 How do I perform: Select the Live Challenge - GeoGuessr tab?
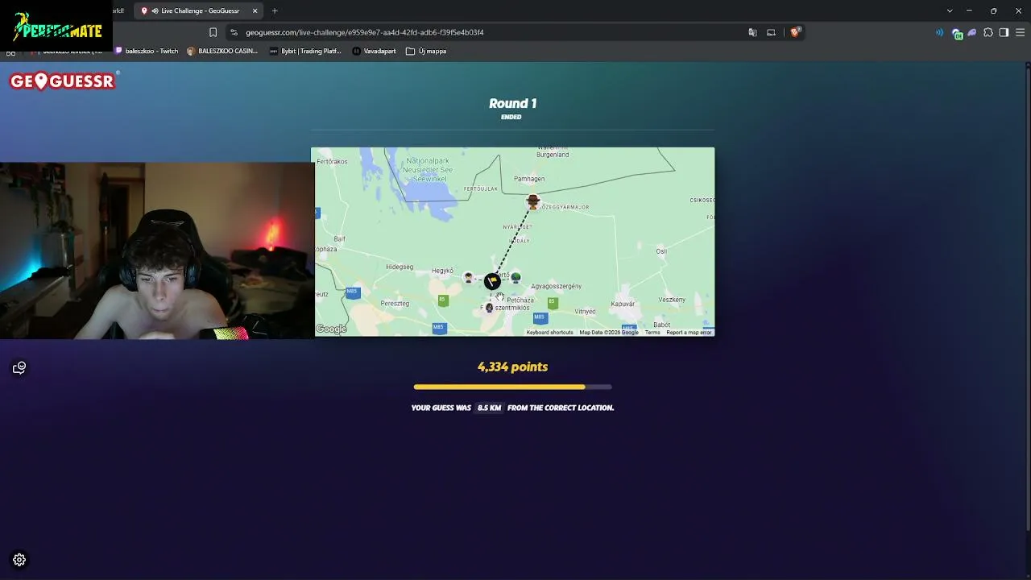pos(200,10)
